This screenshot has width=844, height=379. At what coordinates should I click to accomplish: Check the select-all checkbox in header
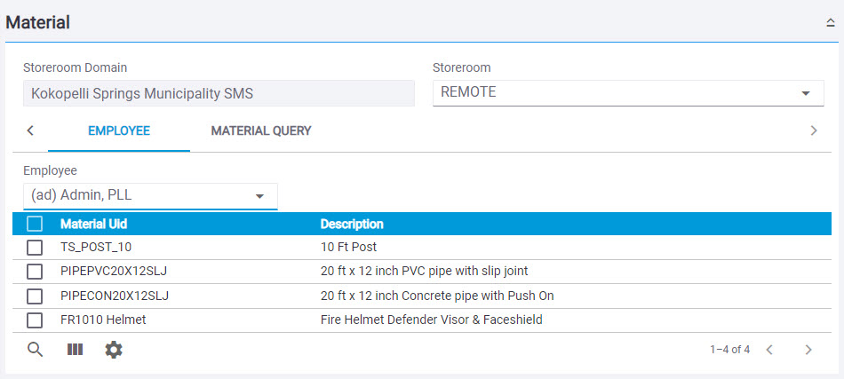[35, 224]
